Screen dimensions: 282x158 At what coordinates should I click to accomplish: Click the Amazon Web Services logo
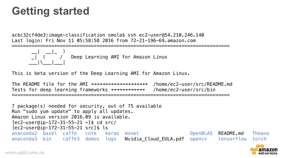[x=264, y=150]
